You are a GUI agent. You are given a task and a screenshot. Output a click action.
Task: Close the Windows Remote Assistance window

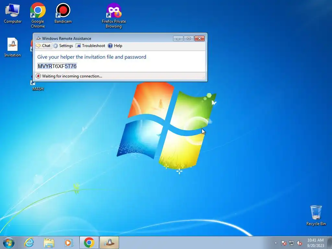(x=199, y=38)
